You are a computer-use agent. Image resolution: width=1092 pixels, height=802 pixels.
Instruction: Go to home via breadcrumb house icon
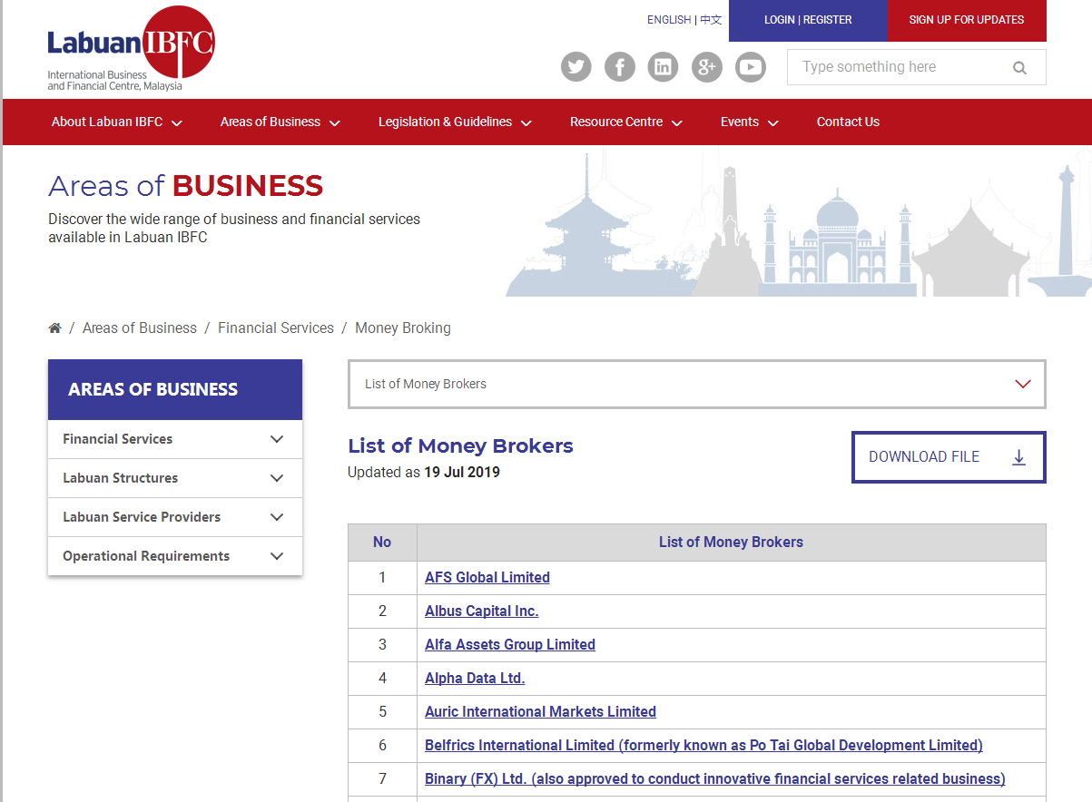[x=54, y=328]
